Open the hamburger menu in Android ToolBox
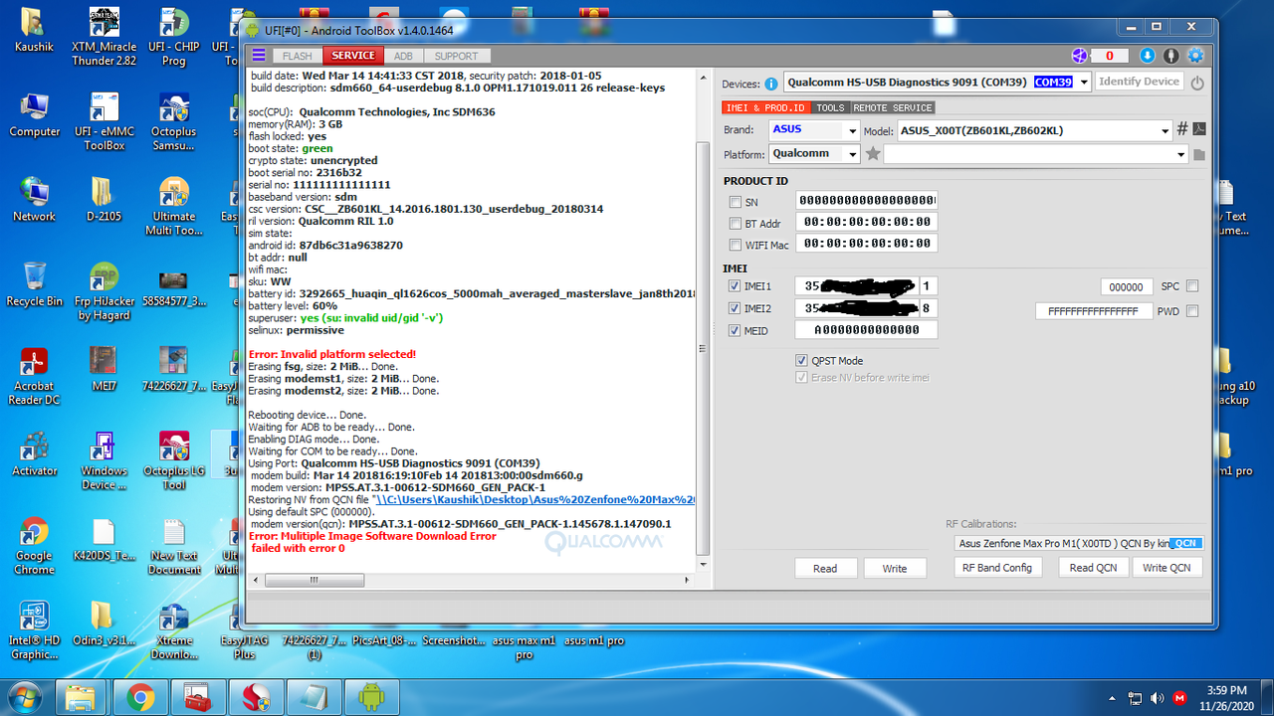 click(x=259, y=56)
